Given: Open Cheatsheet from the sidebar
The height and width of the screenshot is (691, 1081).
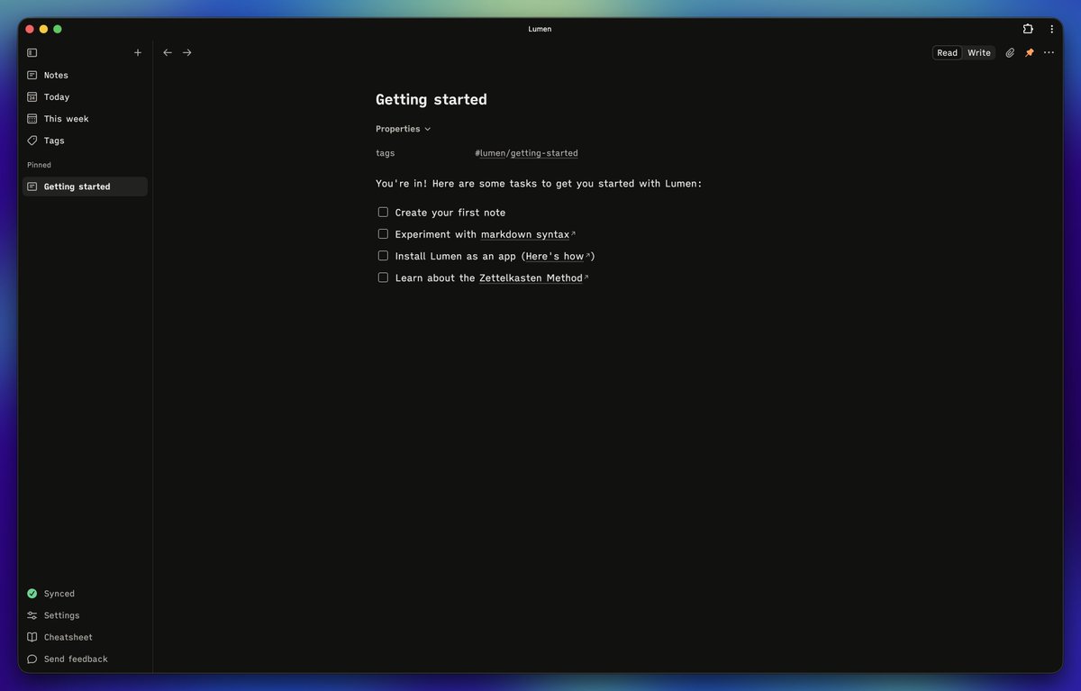Looking at the screenshot, I should (85, 637).
